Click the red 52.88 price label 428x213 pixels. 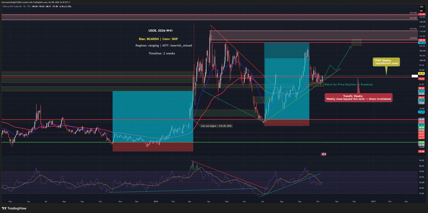(421, 151)
